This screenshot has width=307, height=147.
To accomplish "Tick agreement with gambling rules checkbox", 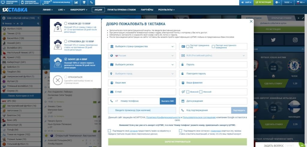I will tap(180, 131).
